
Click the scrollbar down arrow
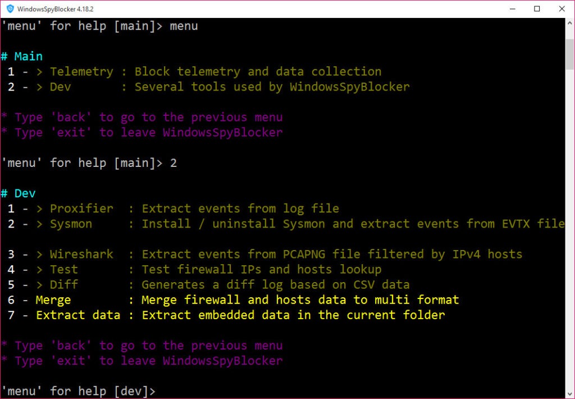point(570,394)
